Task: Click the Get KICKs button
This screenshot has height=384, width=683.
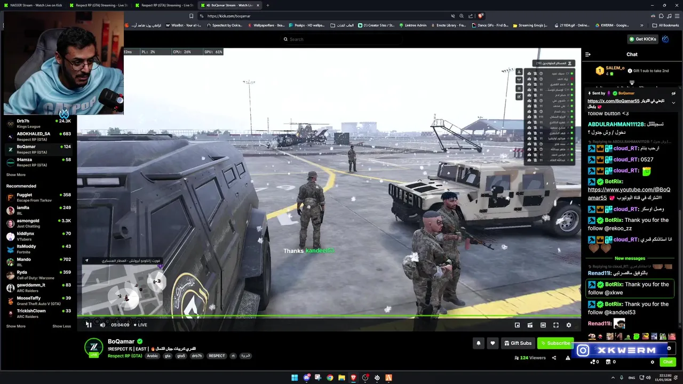Action: click(x=642, y=39)
